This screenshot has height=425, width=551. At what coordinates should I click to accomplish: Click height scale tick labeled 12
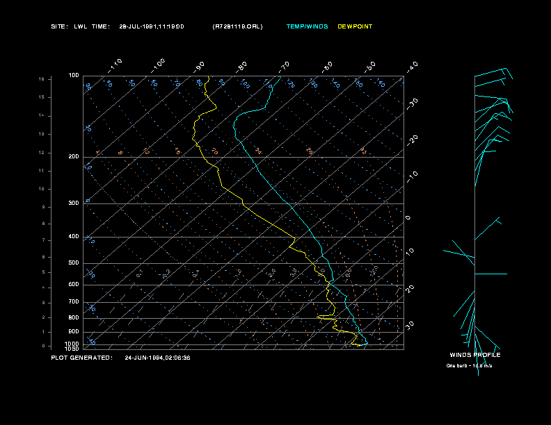click(42, 153)
